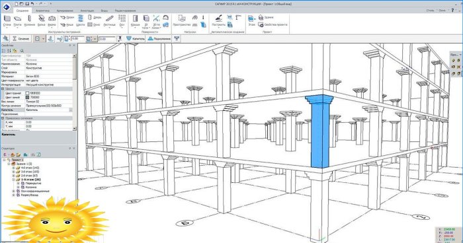The height and width of the screenshot is (243, 463).
Task: Open the Создание ribbon tab
Action: tap(22, 11)
